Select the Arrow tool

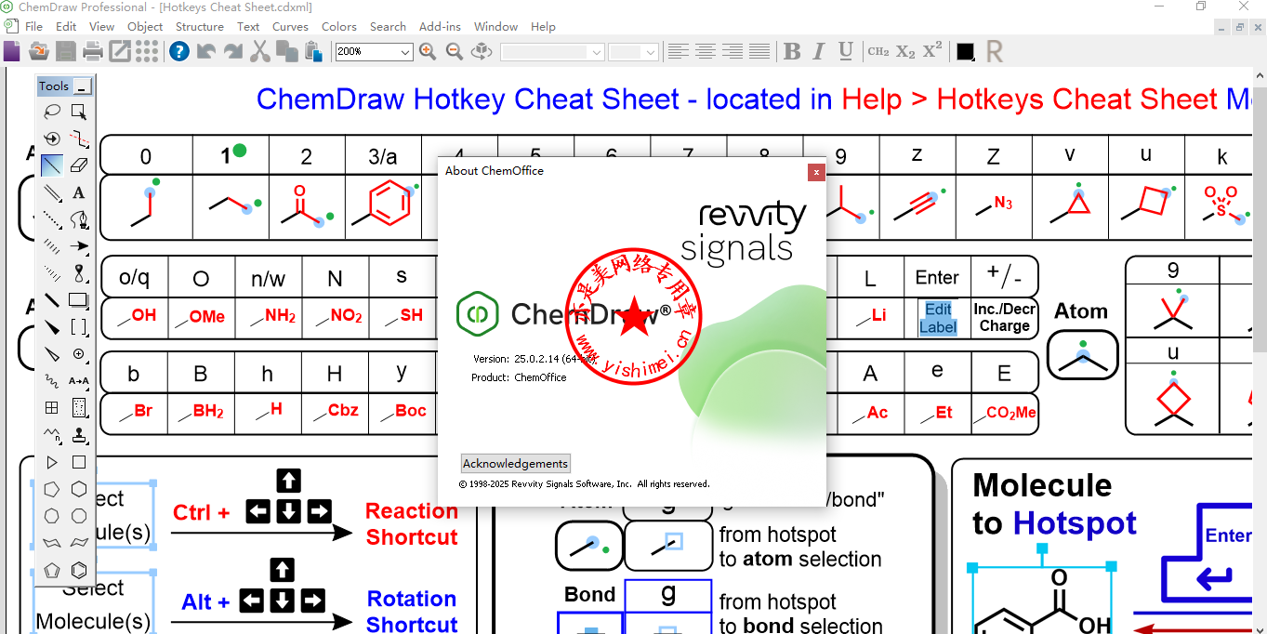[x=79, y=246]
